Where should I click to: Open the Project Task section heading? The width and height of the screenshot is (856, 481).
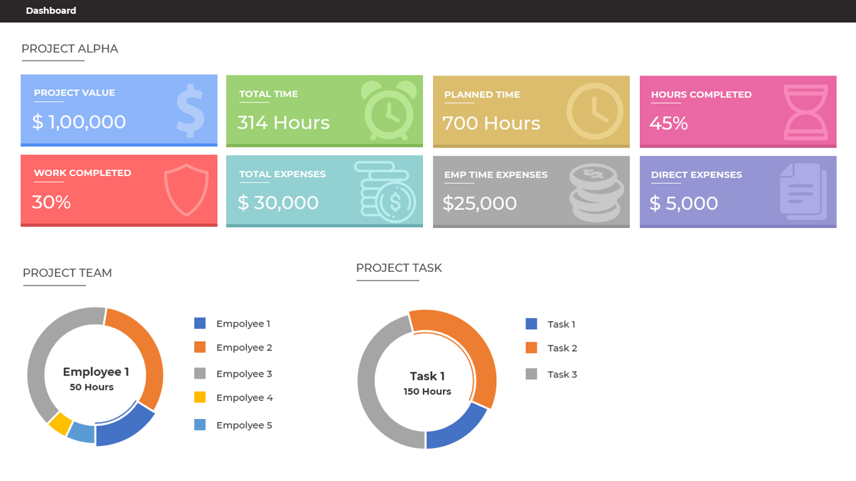tap(399, 268)
